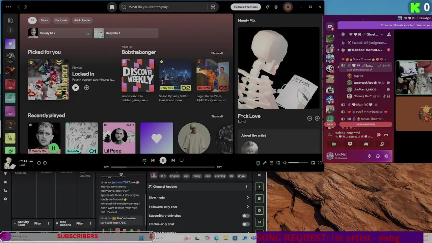Adjust the Spotify volume slider

298,163
